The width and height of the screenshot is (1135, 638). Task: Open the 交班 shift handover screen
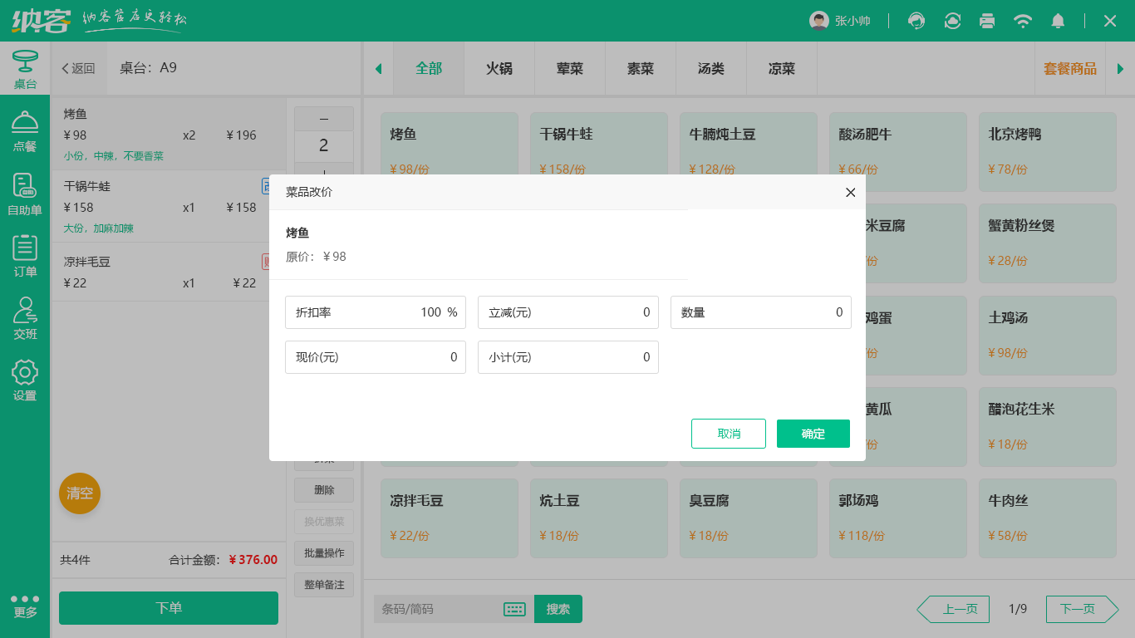pyautogui.click(x=25, y=319)
